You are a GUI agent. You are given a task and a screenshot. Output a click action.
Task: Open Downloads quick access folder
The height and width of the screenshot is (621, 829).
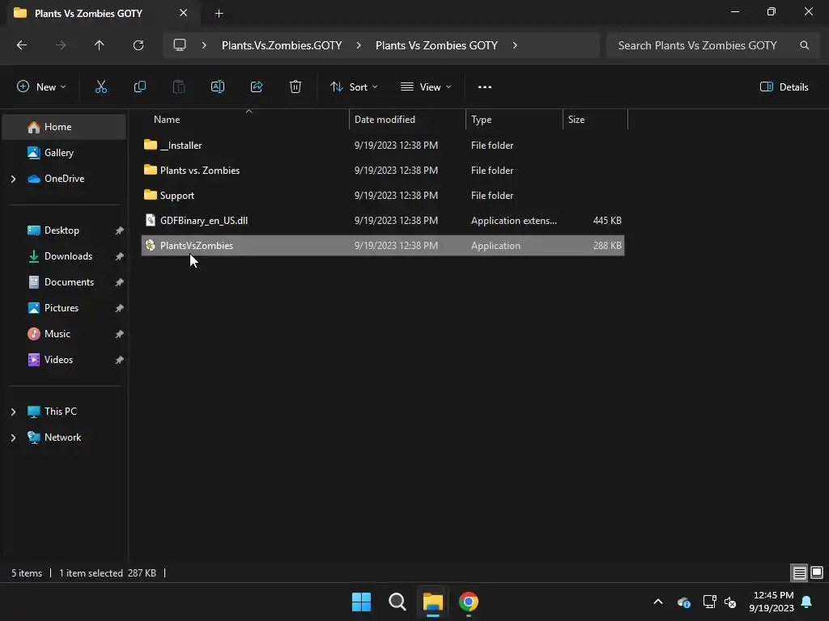pos(64,256)
